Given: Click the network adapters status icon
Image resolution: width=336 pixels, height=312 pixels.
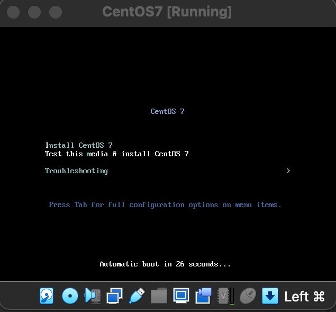Looking at the screenshot, I should tap(115, 296).
